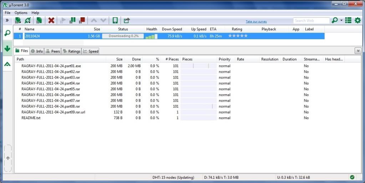This screenshot has height=183, width=365.
Task: Move torrent up in queue
Action: [94, 20]
